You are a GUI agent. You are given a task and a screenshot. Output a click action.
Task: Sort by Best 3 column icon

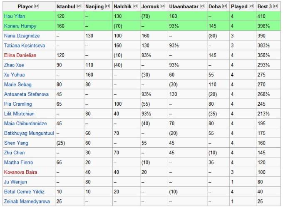pyautogui.click(x=275, y=7)
